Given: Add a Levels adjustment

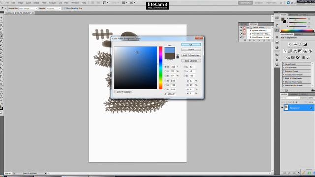Looking at the screenshot, I should point(295,44).
